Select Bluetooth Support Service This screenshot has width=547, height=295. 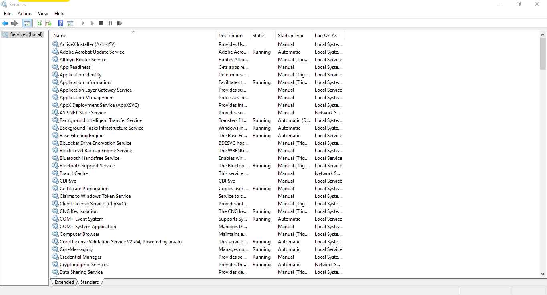point(87,166)
